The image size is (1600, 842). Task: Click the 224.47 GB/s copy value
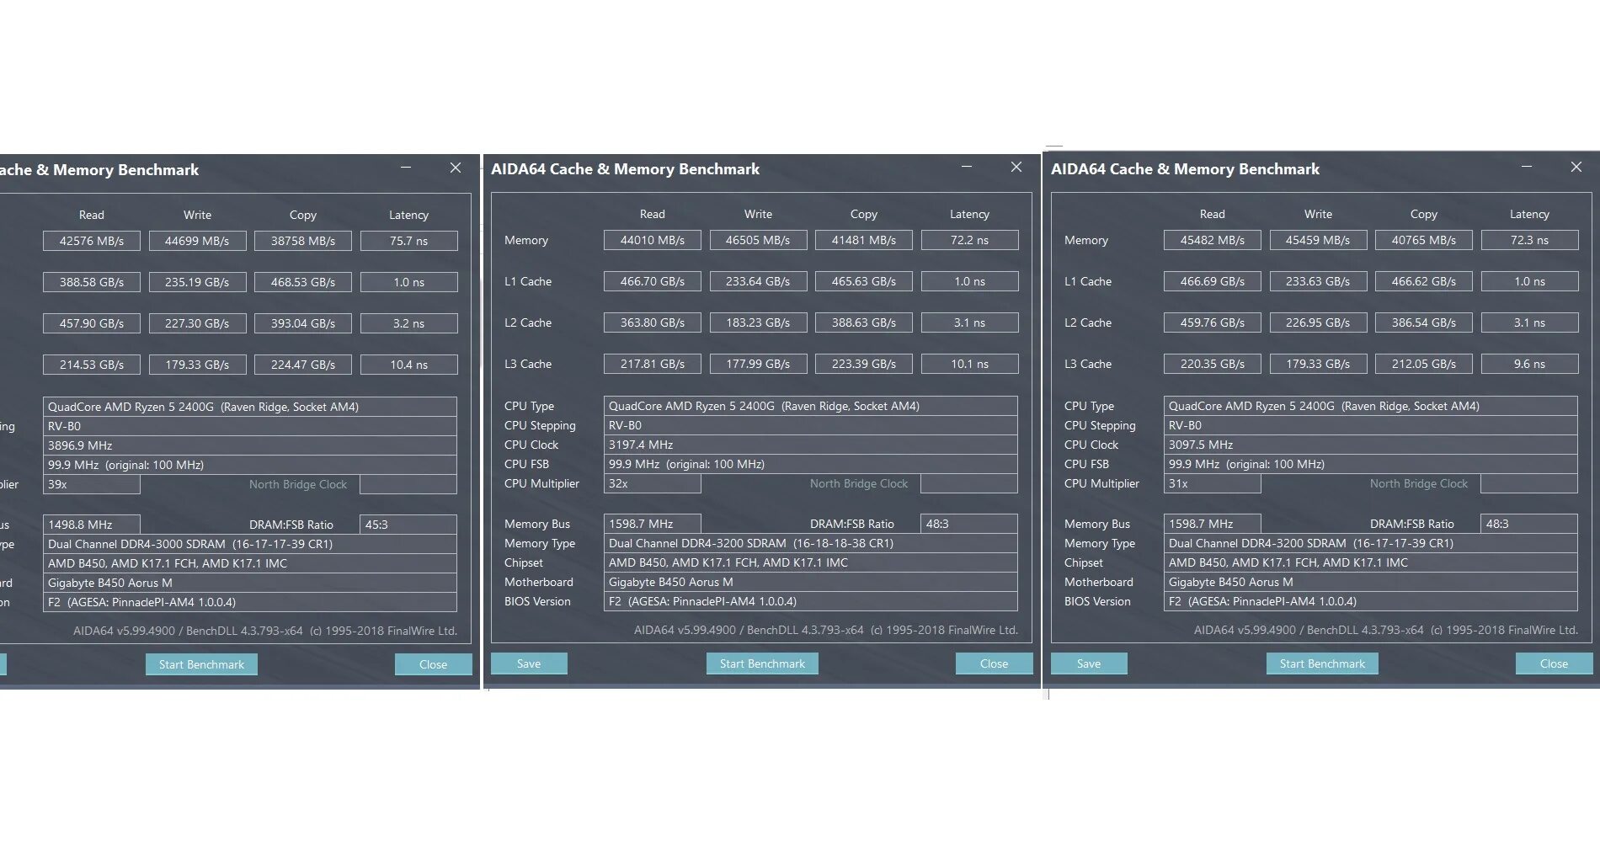(x=303, y=365)
